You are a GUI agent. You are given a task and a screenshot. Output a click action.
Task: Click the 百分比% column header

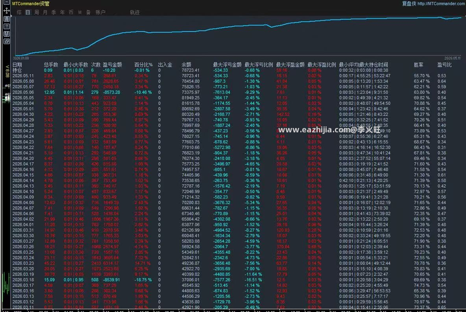(143, 65)
